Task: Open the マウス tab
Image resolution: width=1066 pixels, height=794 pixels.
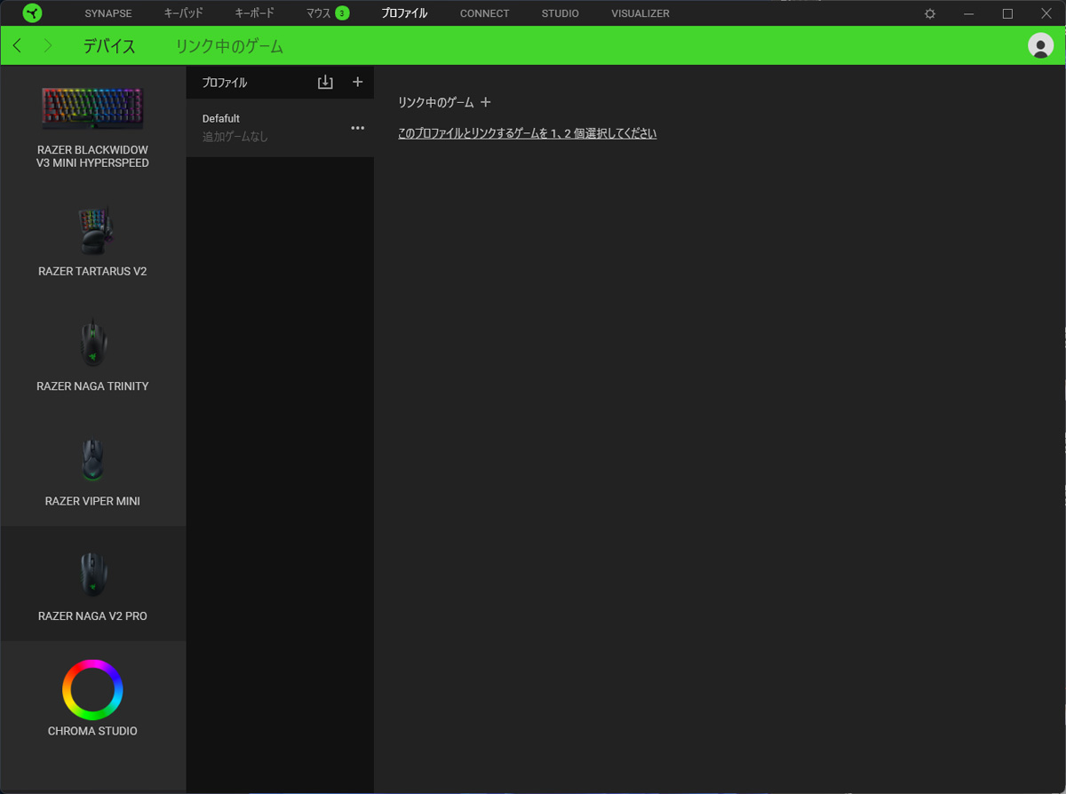Action: click(x=318, y=13)
